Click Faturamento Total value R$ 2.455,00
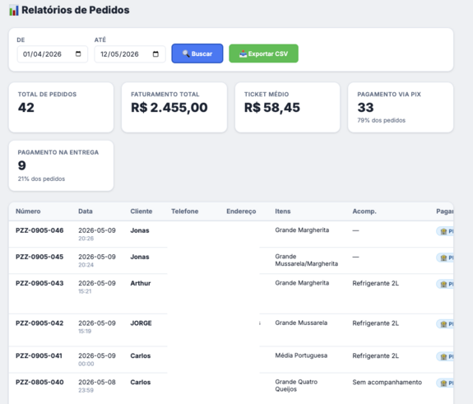 pyautogui.click(x=169, y=108)
